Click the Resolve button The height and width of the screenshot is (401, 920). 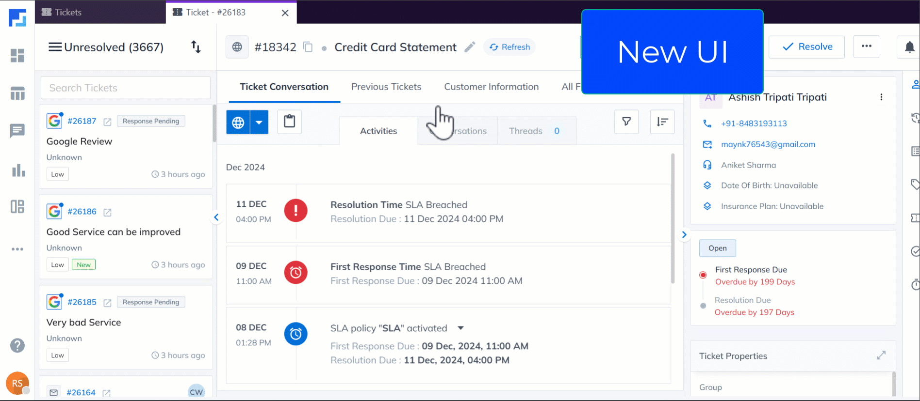(x=806, y=47)
